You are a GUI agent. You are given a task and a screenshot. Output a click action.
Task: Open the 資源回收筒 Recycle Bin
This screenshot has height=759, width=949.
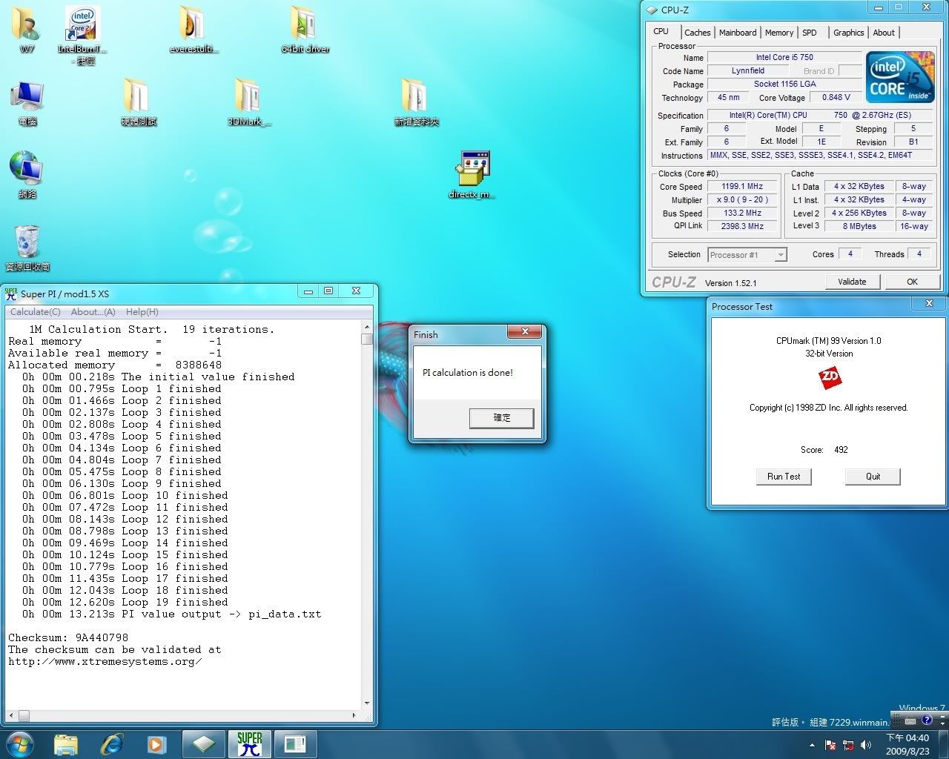click(27, 248)
